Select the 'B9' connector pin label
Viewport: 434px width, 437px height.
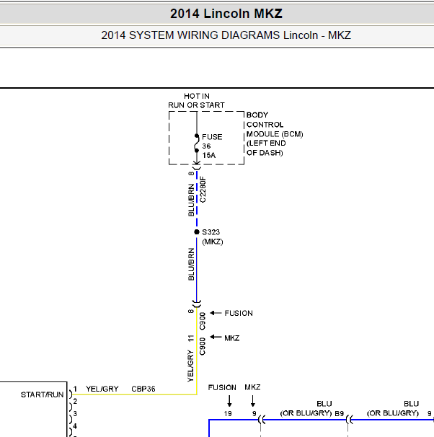point(340,414)
